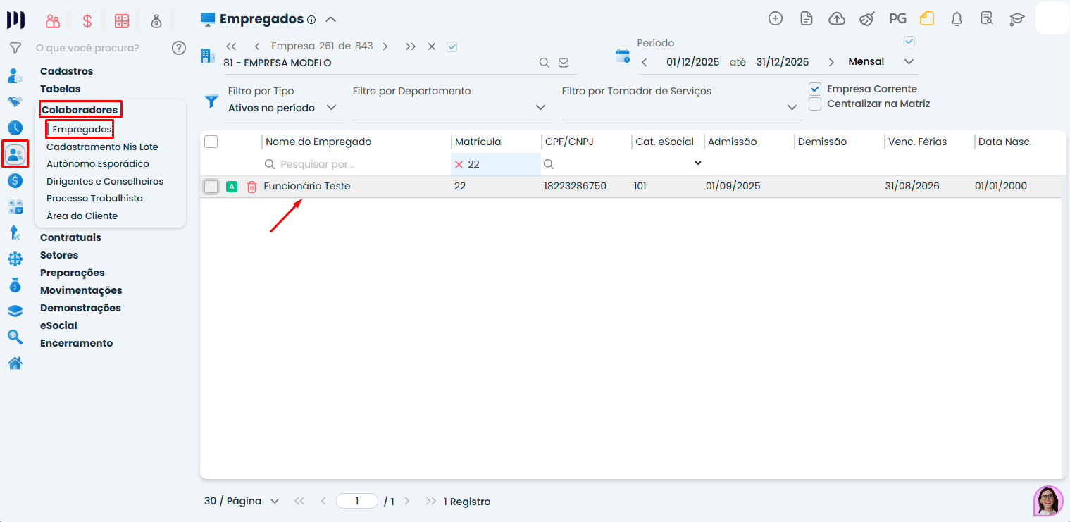
Task: Select Autônomo Esporádico in the menu
Action: pyautogui.click(x=97, y=164)
